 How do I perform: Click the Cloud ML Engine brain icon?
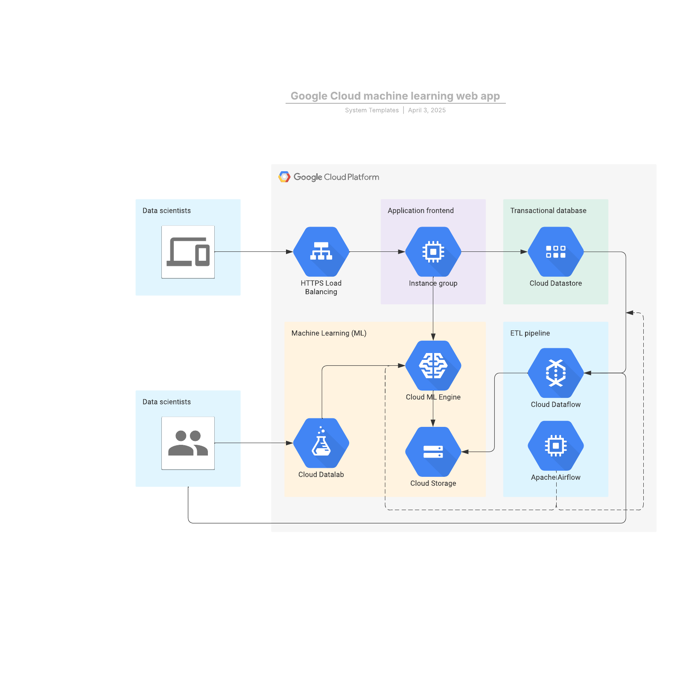(433, 365)
